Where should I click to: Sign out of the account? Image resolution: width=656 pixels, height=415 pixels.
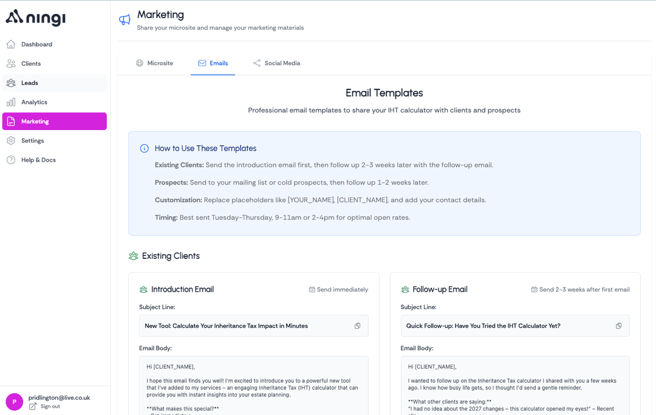[50, 406]
